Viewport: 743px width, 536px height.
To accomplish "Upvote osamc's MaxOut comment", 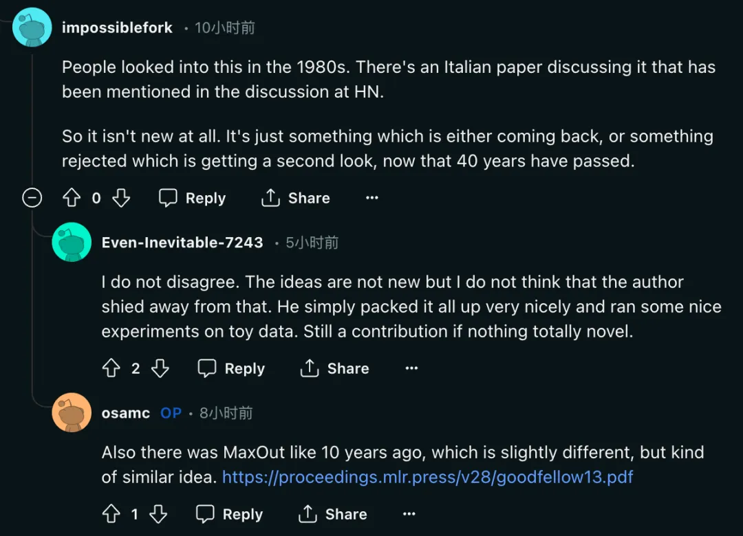I will pyautogui.click(x=111, y=514).
